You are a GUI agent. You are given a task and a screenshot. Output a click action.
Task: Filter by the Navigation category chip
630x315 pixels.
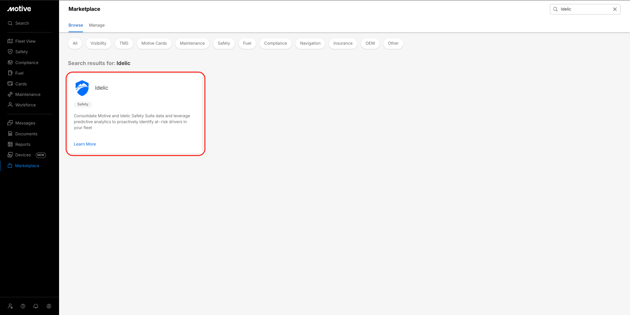pyautogui.click(x=310, y=43)
